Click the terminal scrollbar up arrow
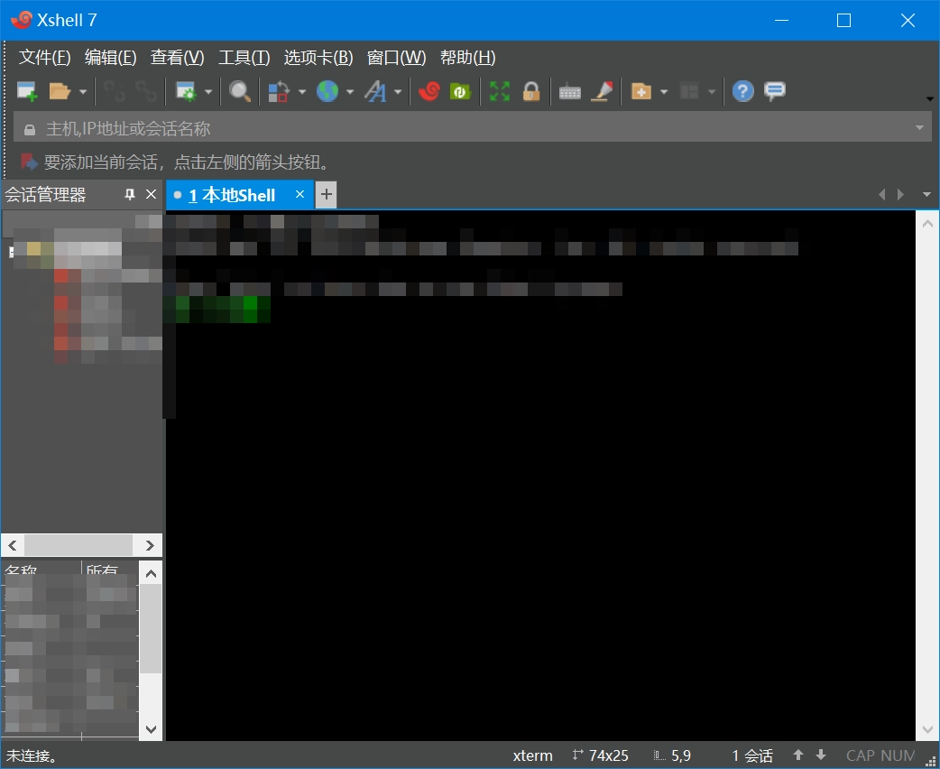 pos(927,224)
